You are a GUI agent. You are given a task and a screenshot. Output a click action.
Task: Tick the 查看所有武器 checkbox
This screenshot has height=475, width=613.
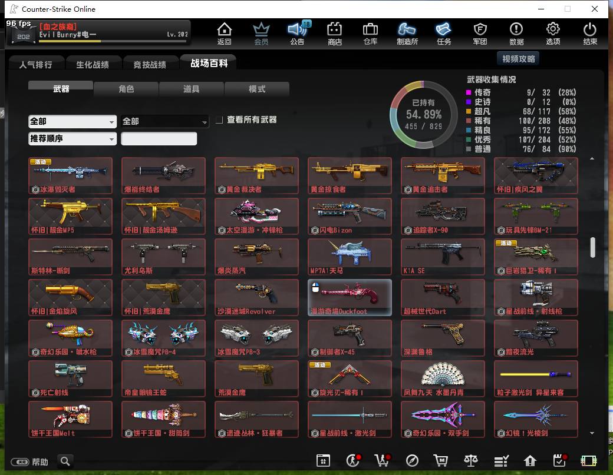pos(219,120)
